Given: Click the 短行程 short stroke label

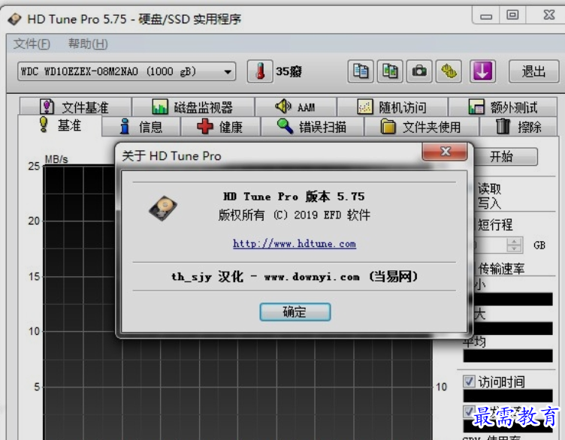Looking at the screenshot, I should tap(495, 225).
